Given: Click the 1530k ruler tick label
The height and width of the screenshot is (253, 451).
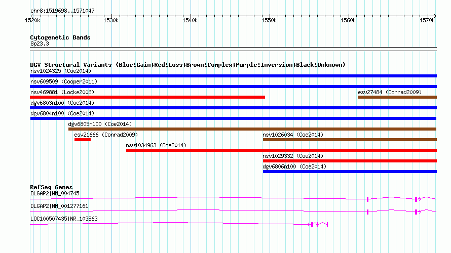Looking at the screenshot, I should pyautogui.click(x=111, y=20).
